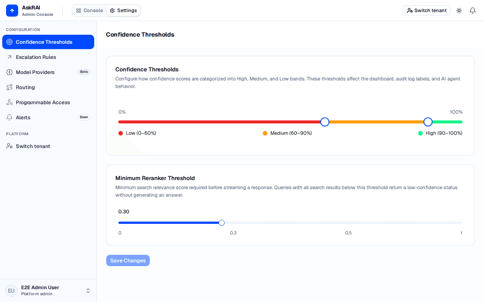Switch to the Console tab
Image resolution: width=484 pixels, height=302 pixels.
click(90, 11)
